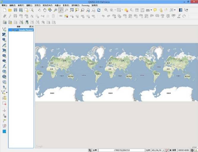This screenshot has height=152, width=198.
Task: Select the Zoom In magnifier tool
Action: (x=55, y=10)
